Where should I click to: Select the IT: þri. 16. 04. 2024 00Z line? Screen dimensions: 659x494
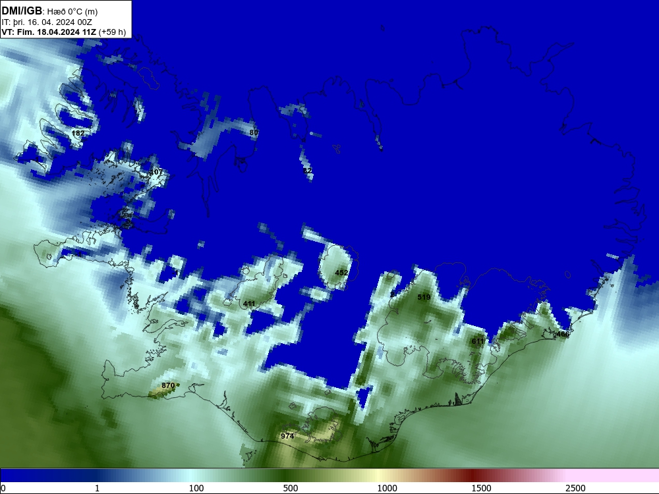[x=47, y=22]
